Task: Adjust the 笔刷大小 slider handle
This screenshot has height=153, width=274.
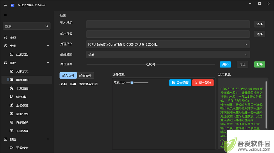Action: point(132,83)
